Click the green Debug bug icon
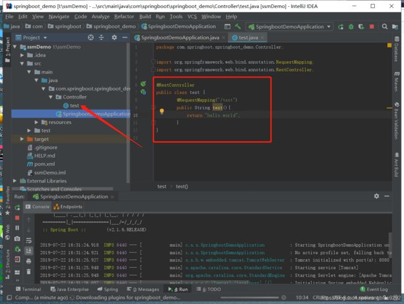Viewport: 404px width, 304px height. (351, 27)
